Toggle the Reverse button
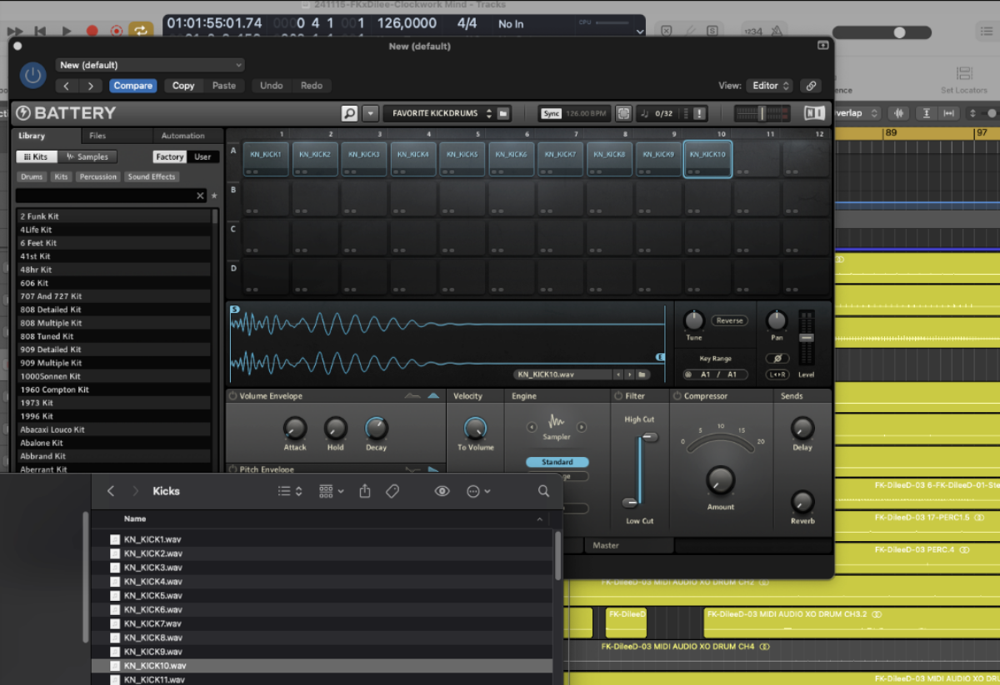 click(x=729, y=320)
